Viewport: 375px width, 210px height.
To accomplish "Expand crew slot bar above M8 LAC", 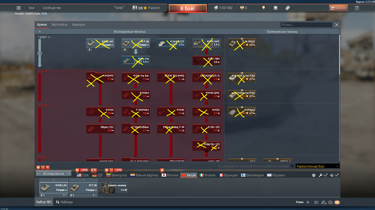I will (x=54, y=180).
